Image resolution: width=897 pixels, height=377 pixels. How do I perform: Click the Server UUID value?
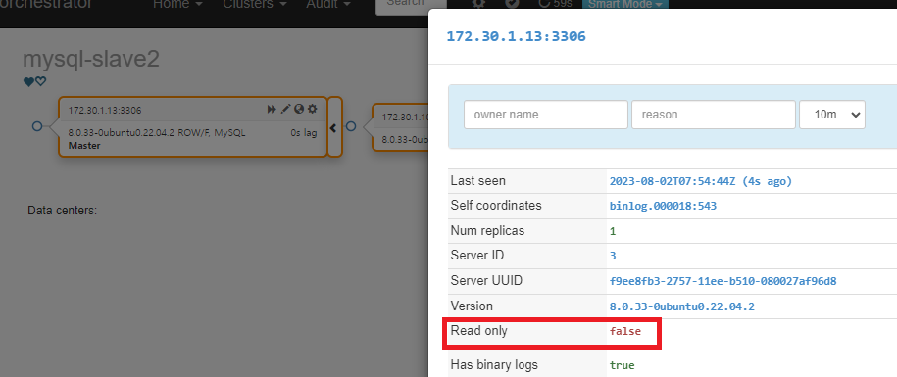[723, 282]
